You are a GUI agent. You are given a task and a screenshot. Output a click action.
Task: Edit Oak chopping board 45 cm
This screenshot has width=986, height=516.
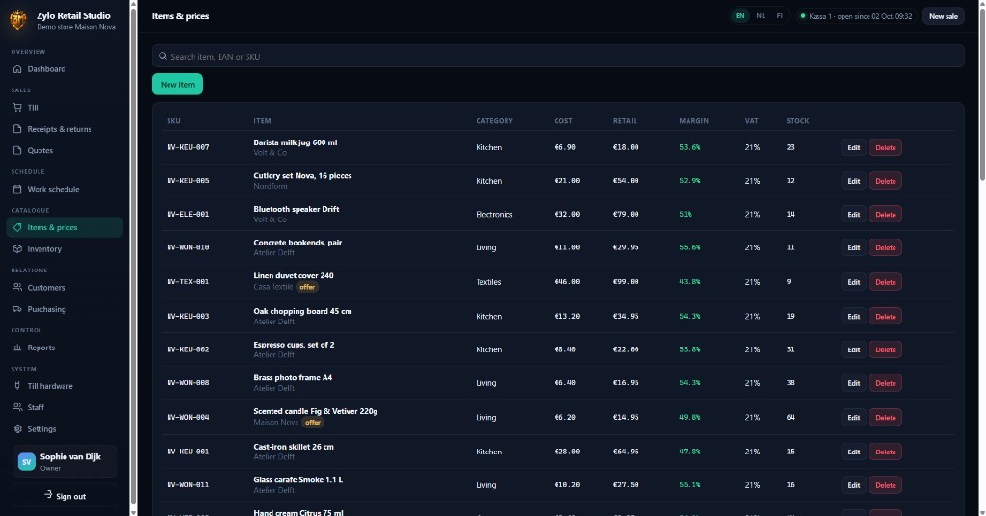[x=853, y=316]
